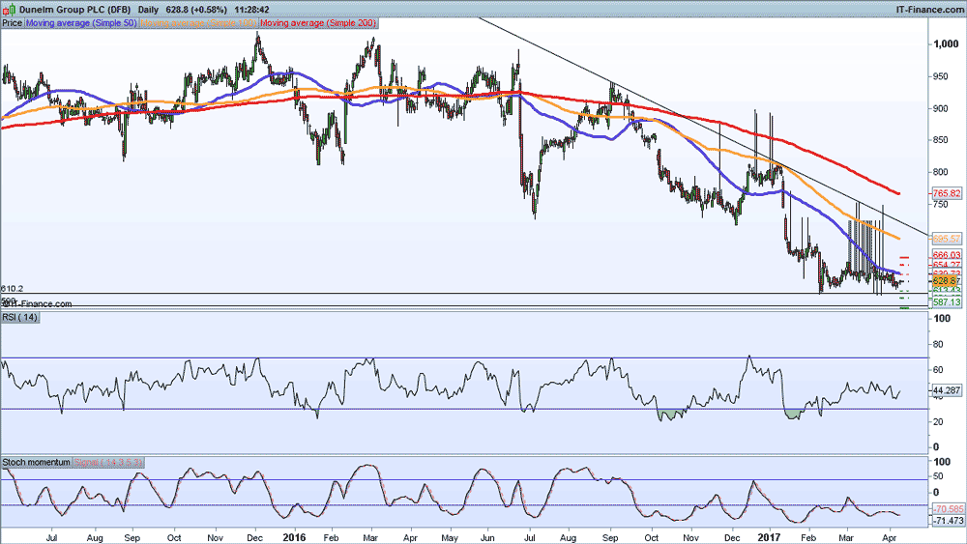Click the 695.57 orange price tag

(x=947, y=239)
